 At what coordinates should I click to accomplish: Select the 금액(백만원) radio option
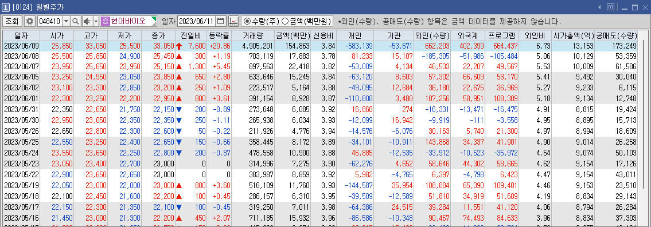coord(307,21)
